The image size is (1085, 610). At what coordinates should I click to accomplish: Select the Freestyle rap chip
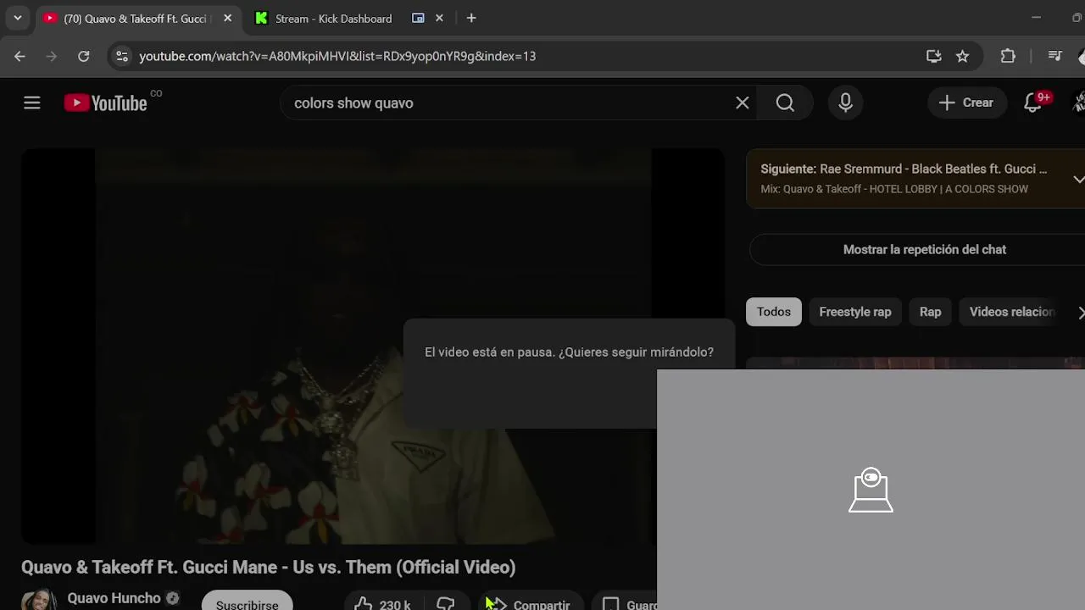coord(854,312)
